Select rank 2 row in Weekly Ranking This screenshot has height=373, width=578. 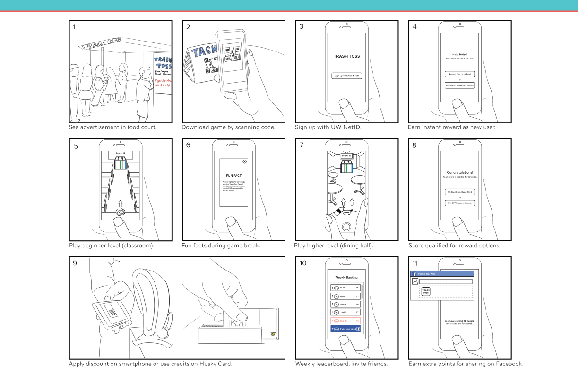point(345,296)
